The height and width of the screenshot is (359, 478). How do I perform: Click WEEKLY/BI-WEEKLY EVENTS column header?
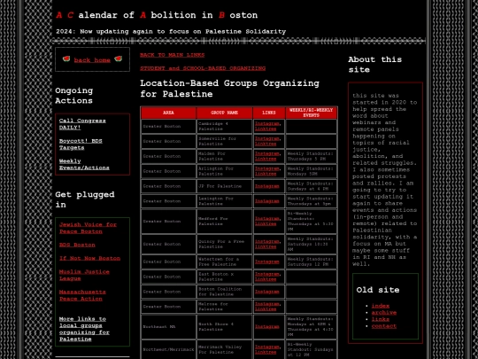(x=312, y=113)
